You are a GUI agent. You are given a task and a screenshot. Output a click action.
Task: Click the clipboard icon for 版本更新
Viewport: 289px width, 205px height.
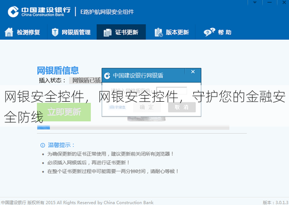[159, 33]
